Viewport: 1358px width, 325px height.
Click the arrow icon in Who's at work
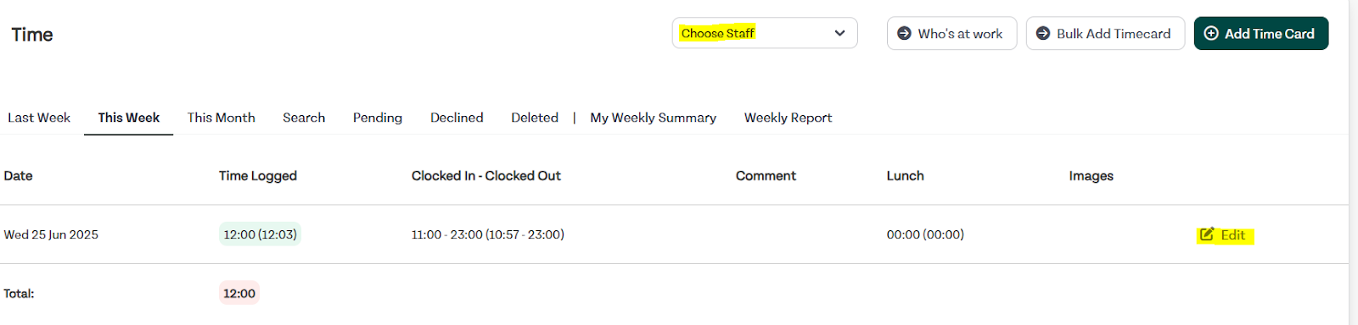(x=904, y=33)
